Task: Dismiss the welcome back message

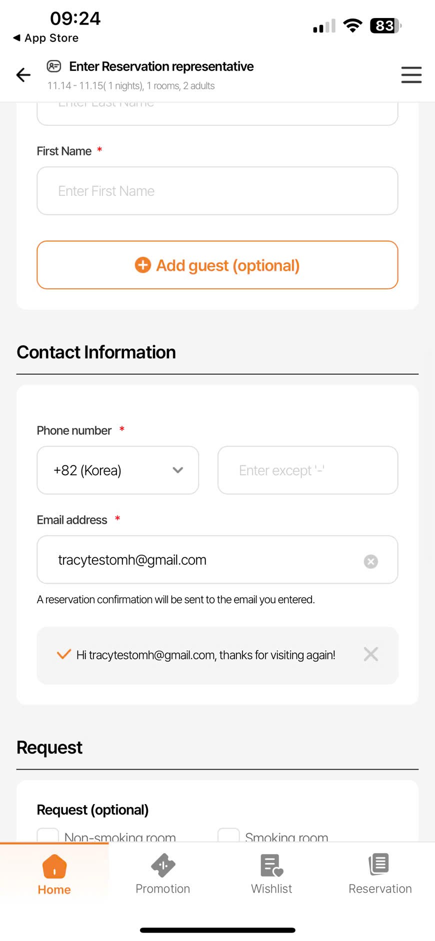Action: coord(370,654)
